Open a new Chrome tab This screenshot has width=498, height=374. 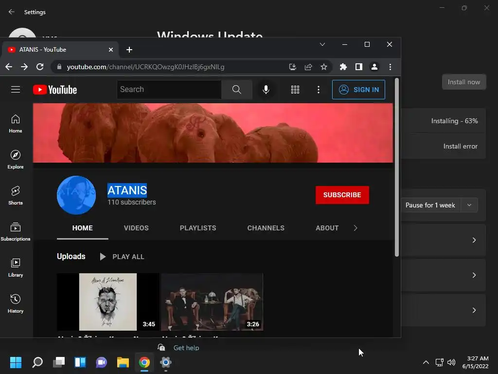pos(129,50)
